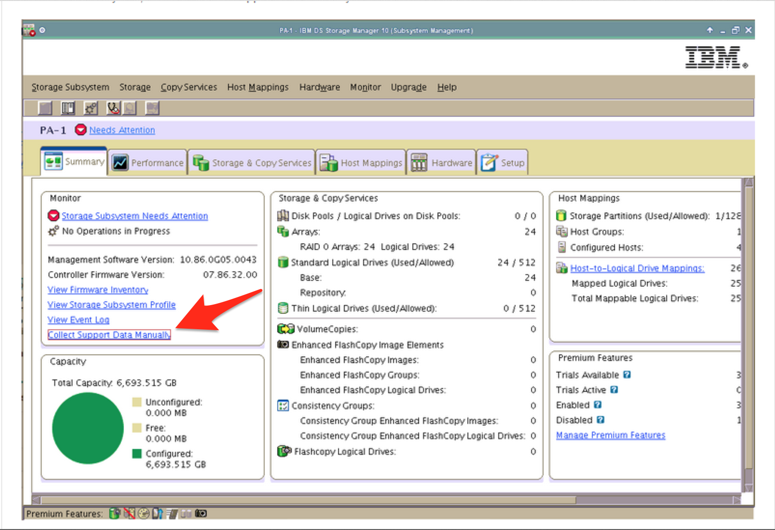
Task: Click blue up-arrow premium feature status icon
Action: pyautogui.click(x=157, y=514)
